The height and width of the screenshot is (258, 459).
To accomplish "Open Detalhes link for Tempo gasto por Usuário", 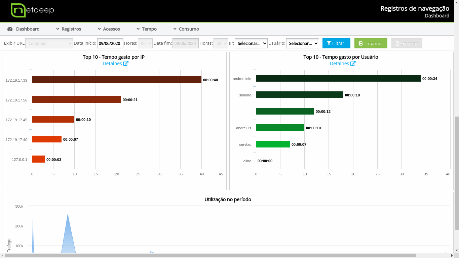I will [339, 63].
